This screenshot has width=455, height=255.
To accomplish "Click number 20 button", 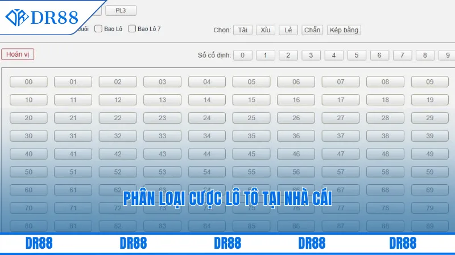I will (x=28, y=118).
